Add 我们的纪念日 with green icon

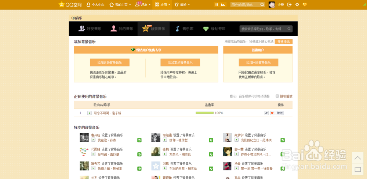coord(283,140)
